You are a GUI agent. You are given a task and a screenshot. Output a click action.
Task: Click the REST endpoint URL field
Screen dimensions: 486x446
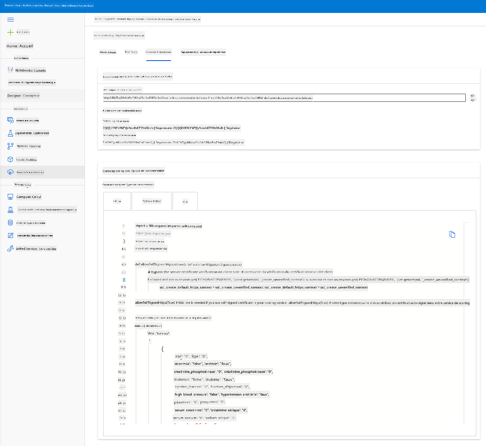click(284, 98)
